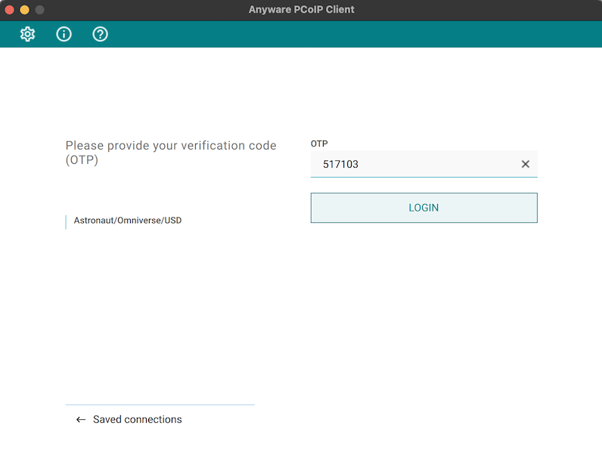
Task: Open the settings gear icon
Action: pyautogui.click(x=28, y=34)
